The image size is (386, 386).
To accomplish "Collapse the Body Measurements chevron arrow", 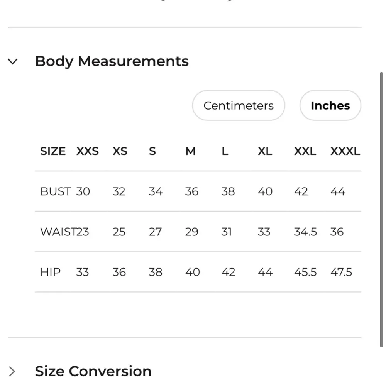I will [x=13, y=61].
